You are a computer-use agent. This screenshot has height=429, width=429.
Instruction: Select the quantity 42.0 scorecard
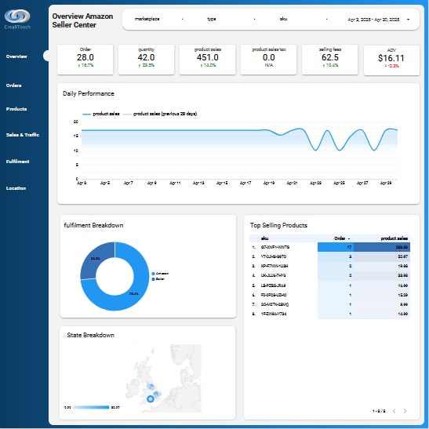pyautogui.click(x=146, y=60)
